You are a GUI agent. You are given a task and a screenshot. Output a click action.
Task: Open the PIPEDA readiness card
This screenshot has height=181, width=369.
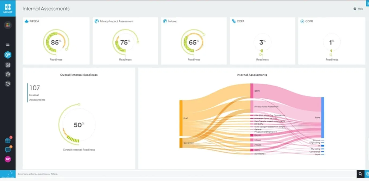pyautogui.click(x=56, y=41)
